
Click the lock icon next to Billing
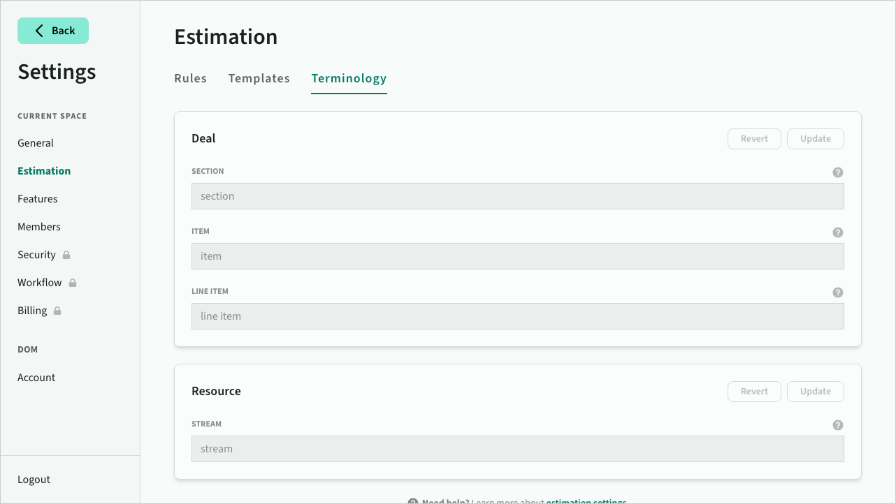pos(57,311)
